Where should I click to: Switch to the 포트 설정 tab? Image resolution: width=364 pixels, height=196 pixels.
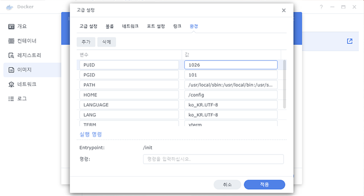pos(156,26)
